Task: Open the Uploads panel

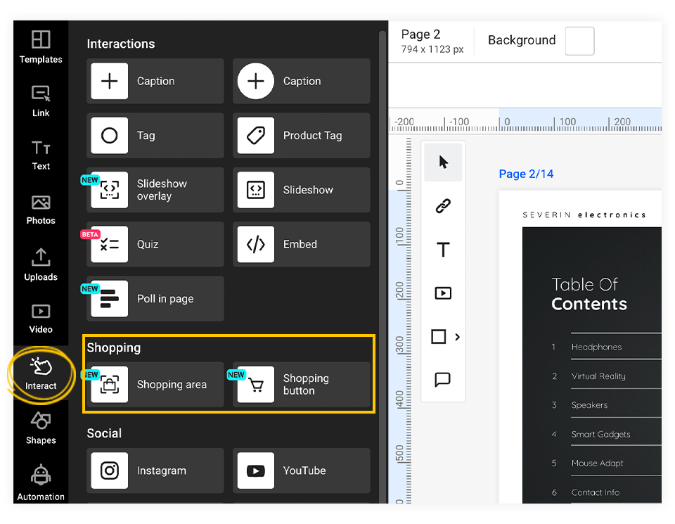Action: coord(40,265)
